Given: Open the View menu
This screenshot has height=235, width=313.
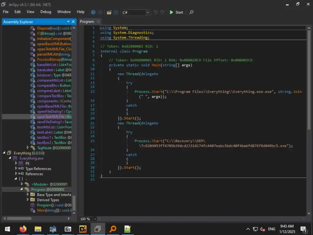Looking at the screenshot, I should point(30,12).
